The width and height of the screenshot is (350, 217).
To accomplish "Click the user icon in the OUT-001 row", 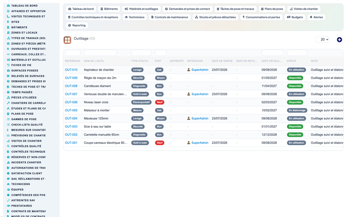I will [189, 143].
